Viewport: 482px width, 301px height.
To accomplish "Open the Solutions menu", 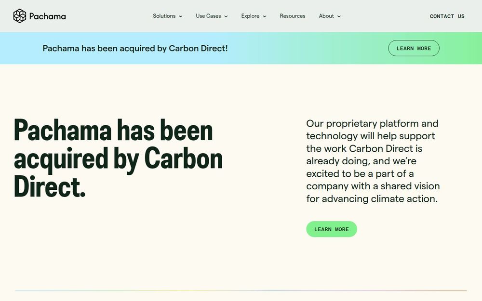I will click(164, 16).
